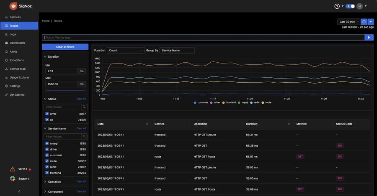Image resolution: width=377 pixels, height=196 pixels.
Task: Uncheck the error status checkbox
Action: click(47, 114)
